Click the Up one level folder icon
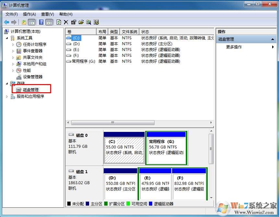Viewport: 279px width, 217px height. tap(24, 22)
